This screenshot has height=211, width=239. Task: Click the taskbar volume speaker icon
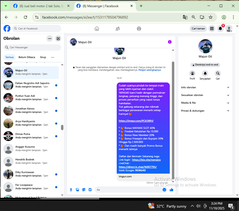(x=198, y=206)
